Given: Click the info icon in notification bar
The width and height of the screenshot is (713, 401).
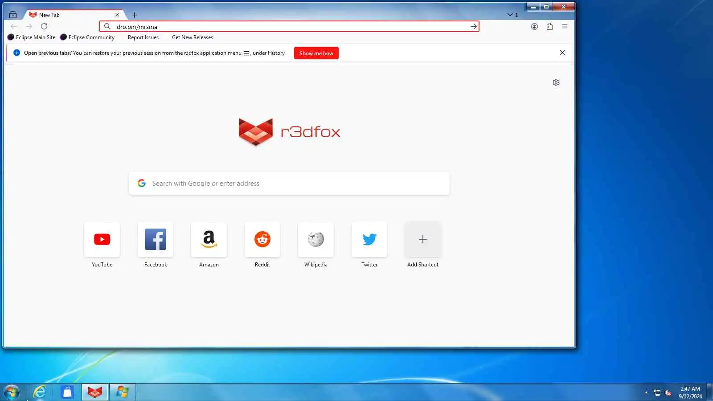Looking at the screenshot, I should (17, 53).
